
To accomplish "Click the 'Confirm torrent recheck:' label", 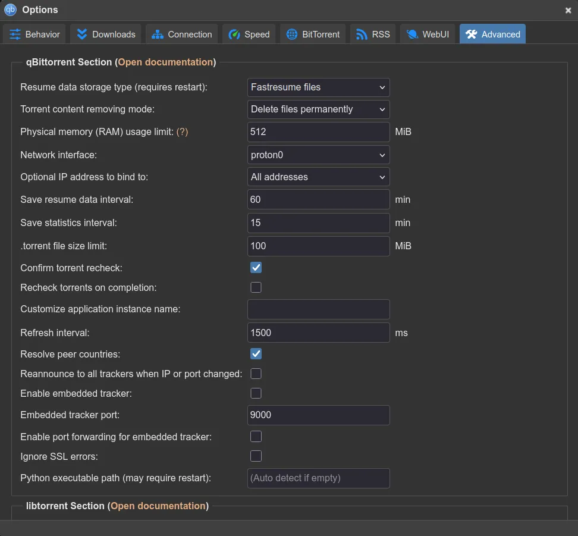I will click(71, 268).
